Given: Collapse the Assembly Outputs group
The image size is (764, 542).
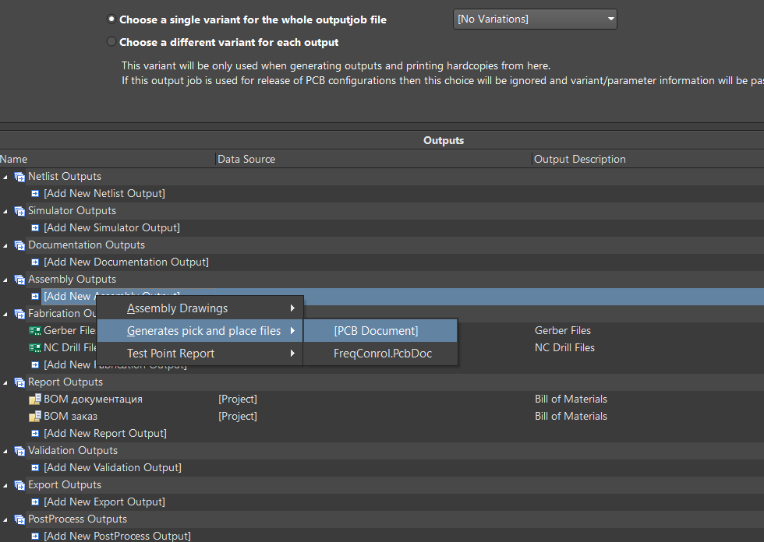Looking at the screenshot, I should click(5, 280).
